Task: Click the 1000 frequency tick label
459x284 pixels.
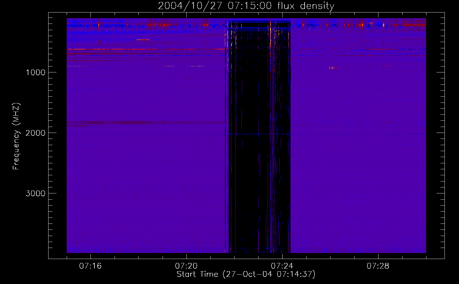Action: click(x=36, y=72)
